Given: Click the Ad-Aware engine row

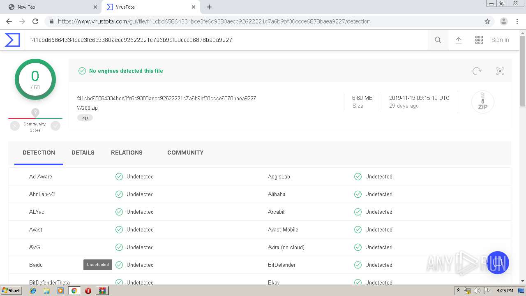Looking at the screenshot, I should 140,176.
